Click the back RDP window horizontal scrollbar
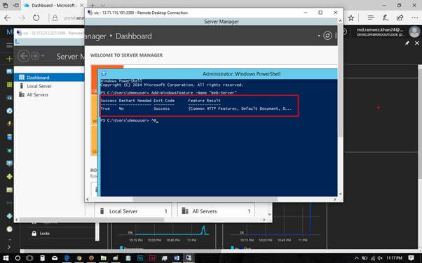This screenshot has height=263, width=422. 92,220
